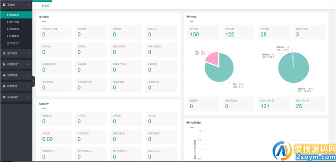Expand the 运营管理 menu chevron
336x162 pixels.
pyautogui.click(x=29, y=75)
